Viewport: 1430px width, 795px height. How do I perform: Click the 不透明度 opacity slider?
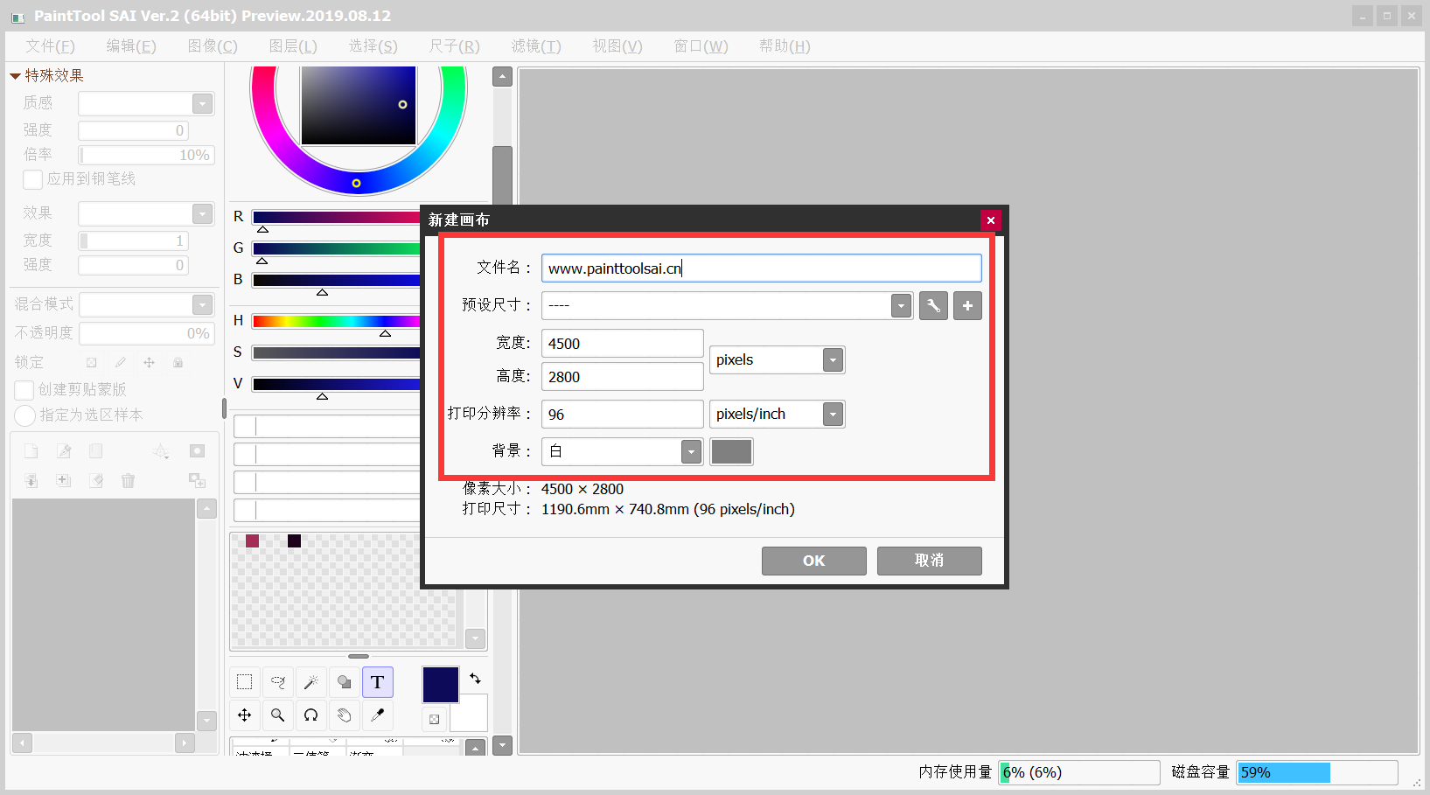(x=147, y=334)
